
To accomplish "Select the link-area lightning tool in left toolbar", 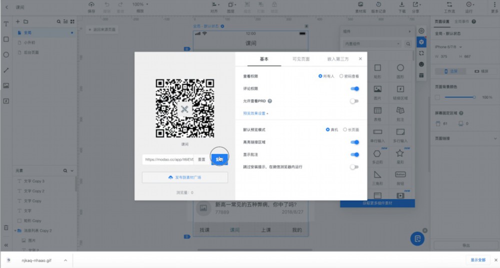I will (x=6, y=101).
